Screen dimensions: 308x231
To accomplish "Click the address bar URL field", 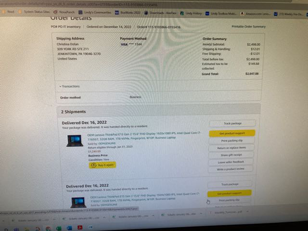I will (x=96, y=4).
